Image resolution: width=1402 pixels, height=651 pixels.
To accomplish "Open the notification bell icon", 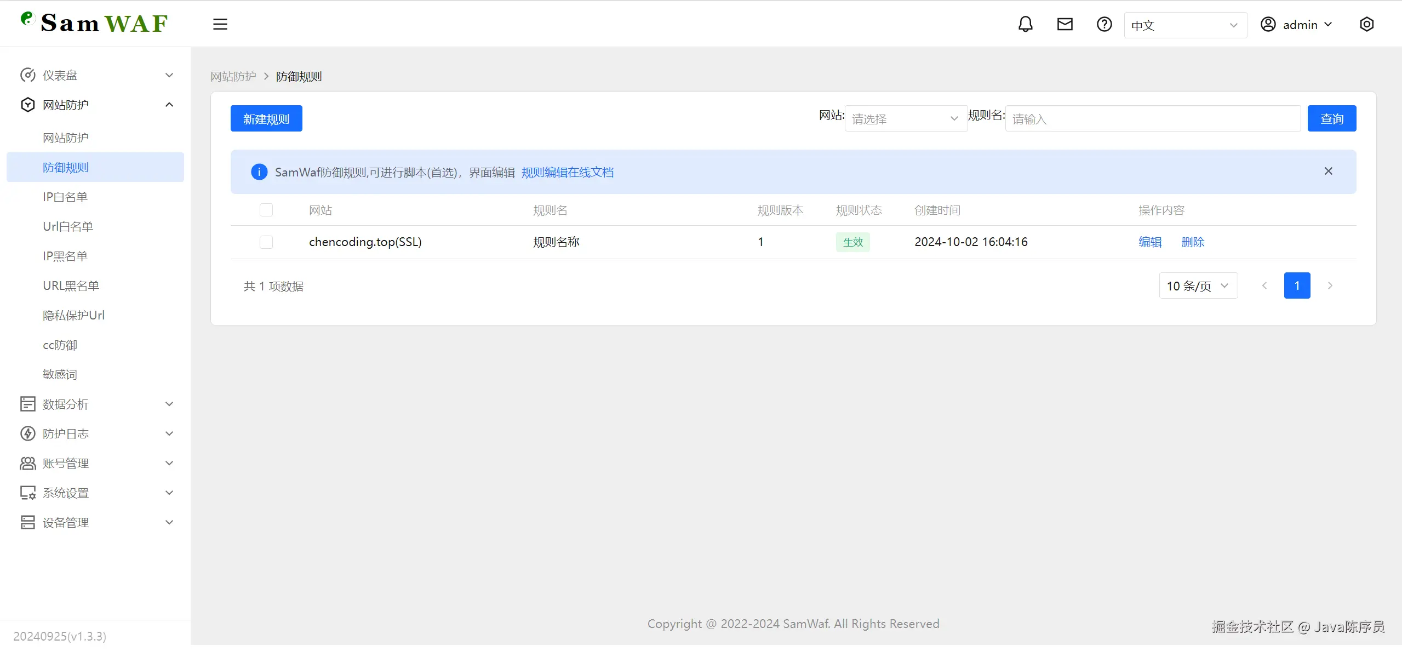I will [x=1025, y=24].
